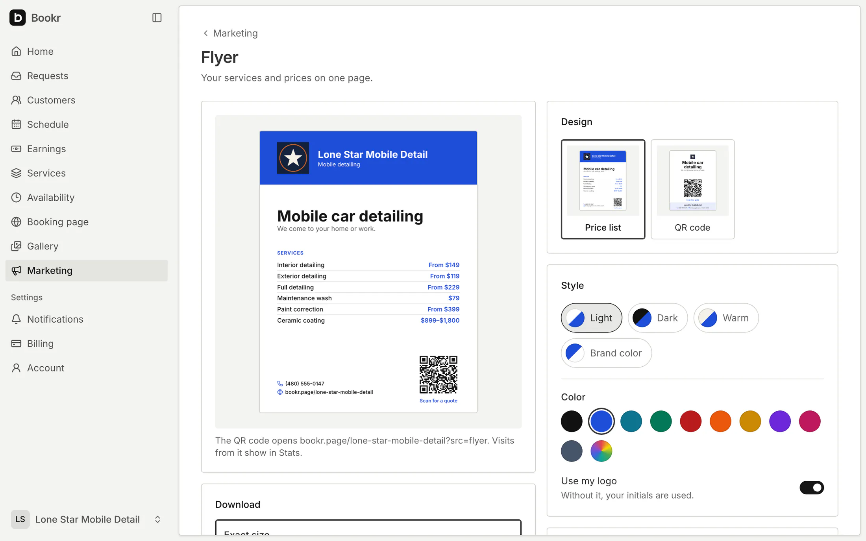Screen dimensions: 866x541
Task: Pick the black color swatch
Action: pos(572,421)
